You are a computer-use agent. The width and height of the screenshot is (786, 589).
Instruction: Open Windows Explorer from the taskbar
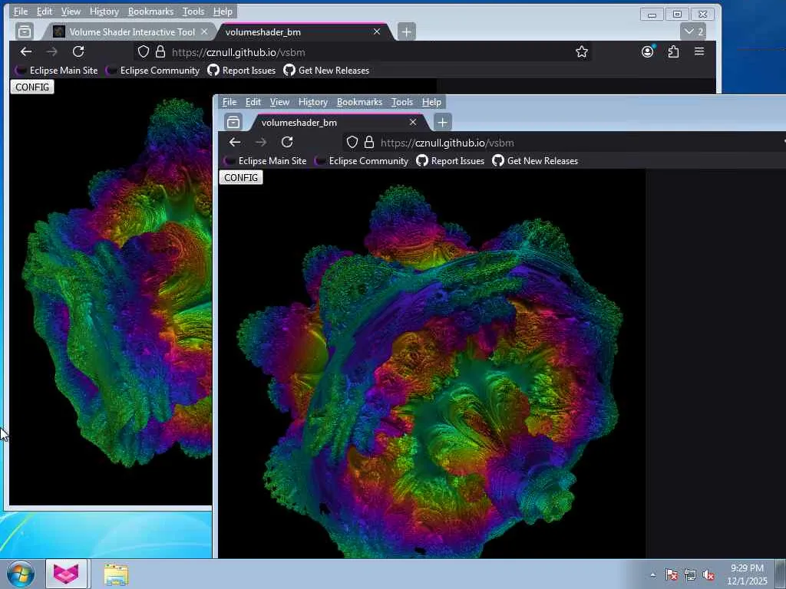pos(117,574)
